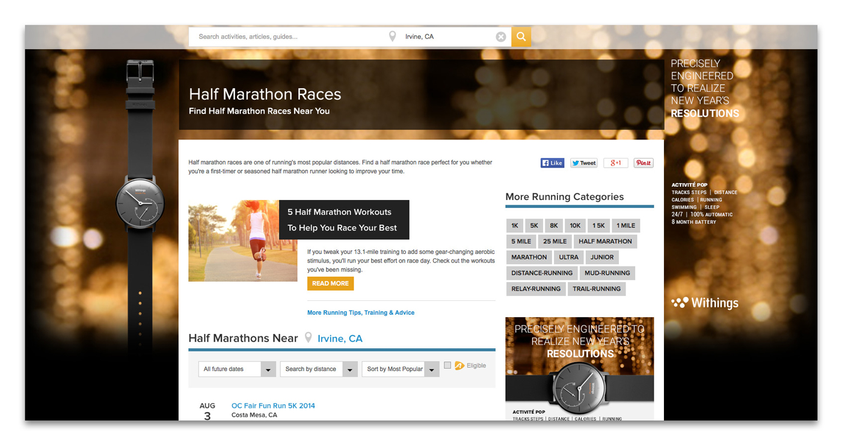The width and height of the screenshot is (842, 445).
Task: Click the Withings logo in right ad
Action: (704, 303)
